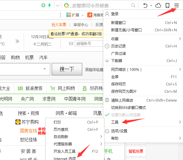Open the cloud sync icon
This screenshot has width=183, height=160.
158,5
